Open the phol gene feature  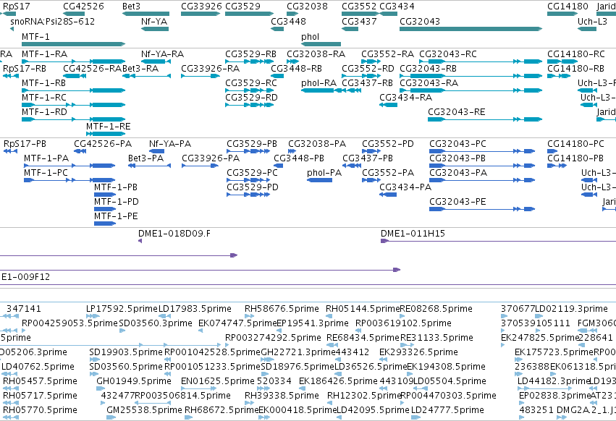tap(321, 44)
